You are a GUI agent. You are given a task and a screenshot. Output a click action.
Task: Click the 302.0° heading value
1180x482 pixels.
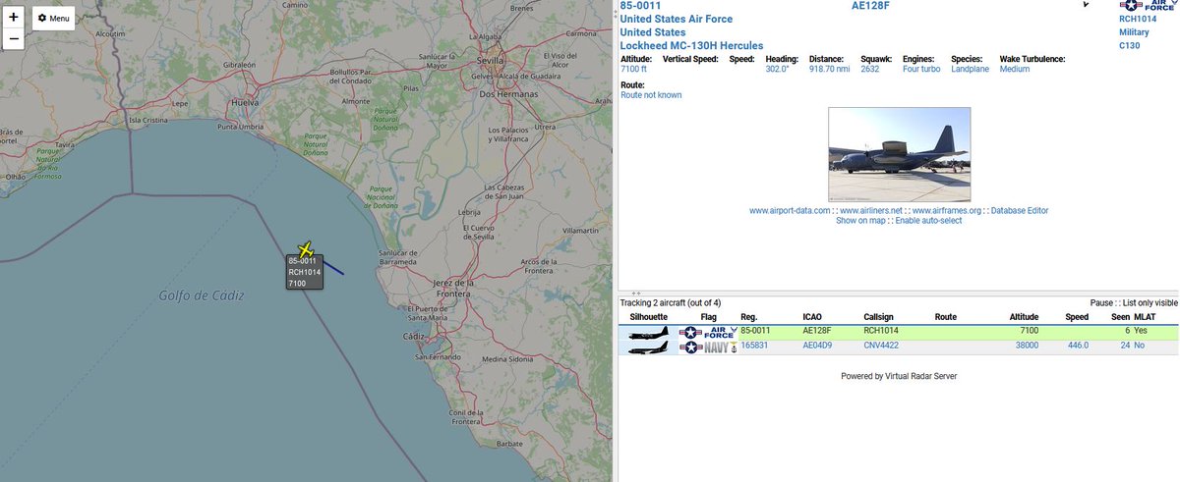[779, 70]
